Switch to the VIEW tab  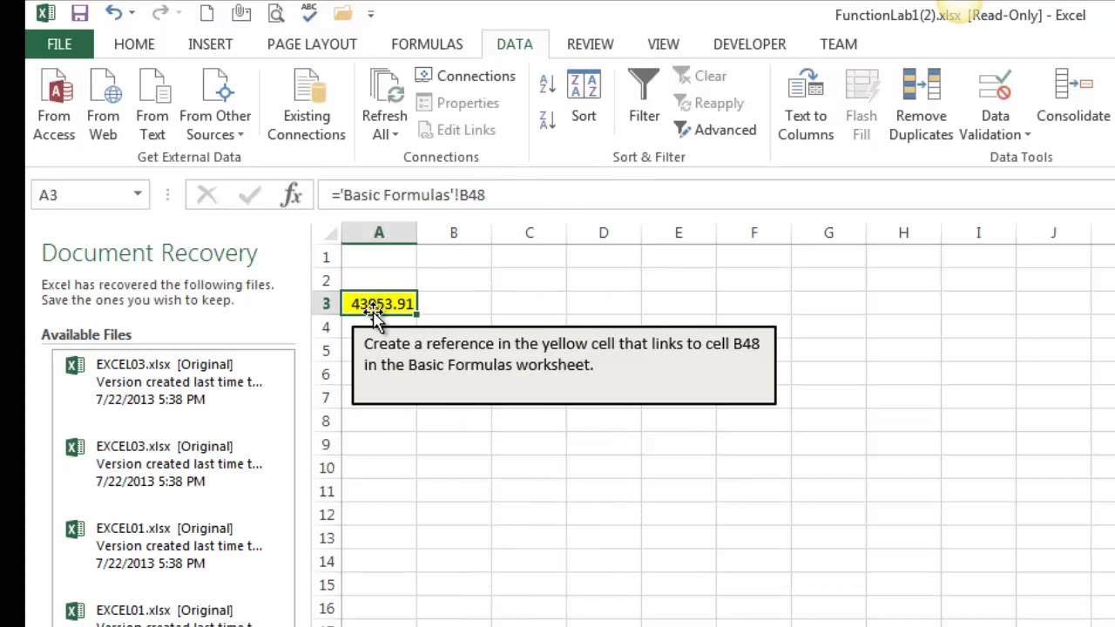click(x=663, y=44)
